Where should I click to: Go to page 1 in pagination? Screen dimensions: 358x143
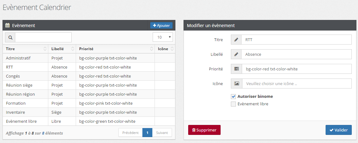click(147, 133)
